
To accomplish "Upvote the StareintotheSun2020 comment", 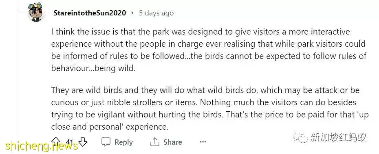I will point(56,142).
